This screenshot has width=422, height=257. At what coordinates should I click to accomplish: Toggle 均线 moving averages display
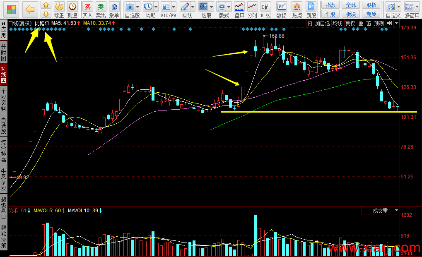(x=337, y=24)
